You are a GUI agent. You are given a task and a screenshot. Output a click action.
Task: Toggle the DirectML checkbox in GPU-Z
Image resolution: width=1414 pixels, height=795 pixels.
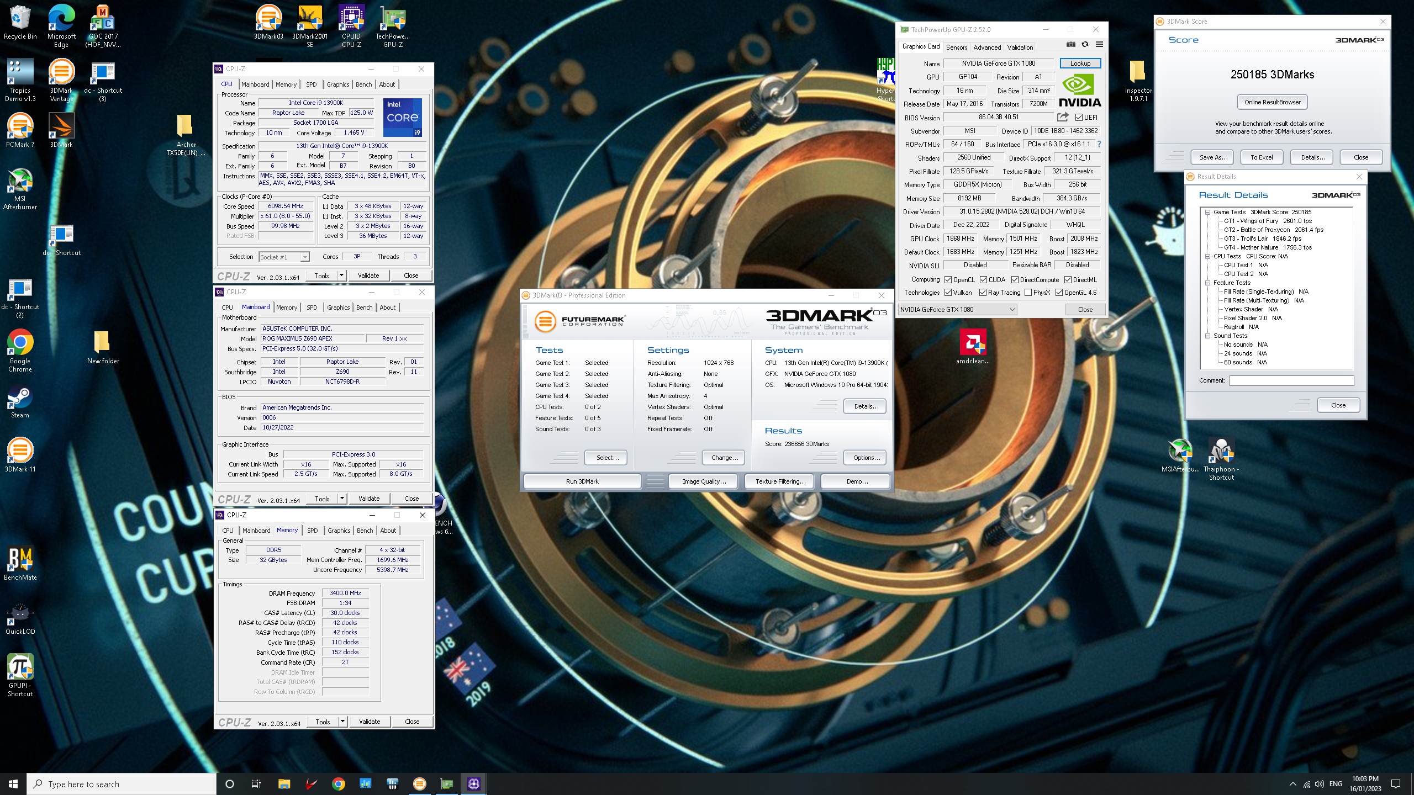click(1068, 280)
